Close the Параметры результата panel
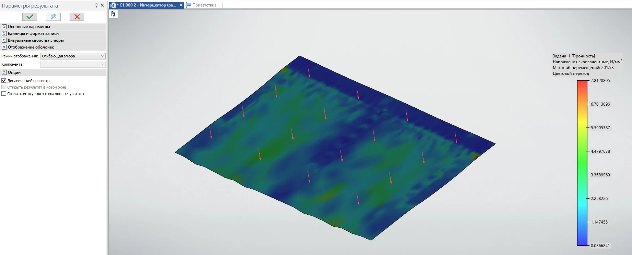Screen dimensions: 632x255 (102, 5)
